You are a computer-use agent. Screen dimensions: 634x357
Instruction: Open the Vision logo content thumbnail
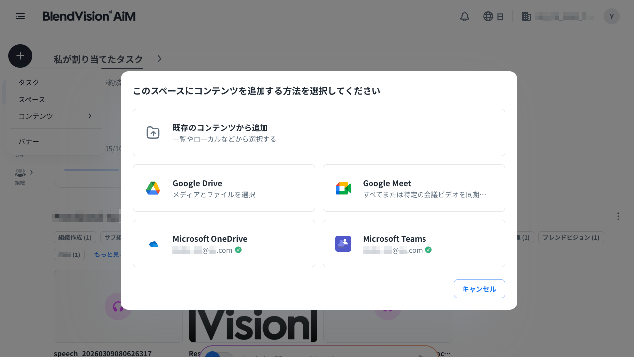pyautogui.click(x=253, y=325)
